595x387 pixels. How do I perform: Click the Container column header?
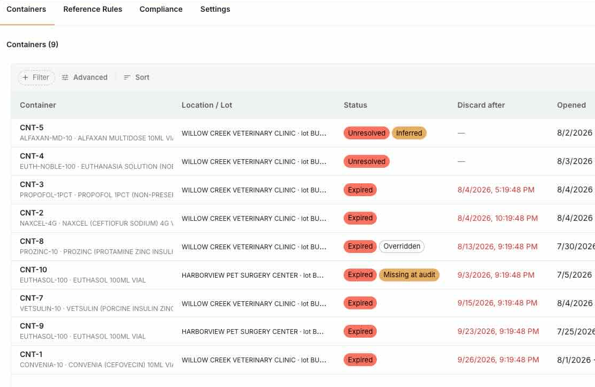[x=38, y=105]
